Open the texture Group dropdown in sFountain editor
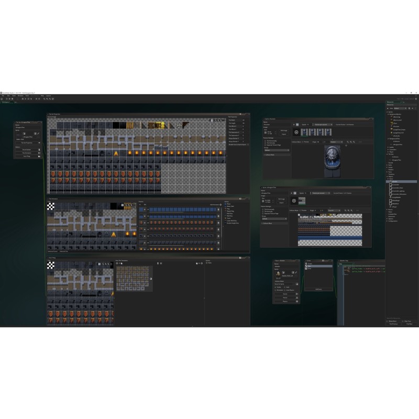Image resolution: width=419 pixels, height=419 pixels. [x=276, y=150]
